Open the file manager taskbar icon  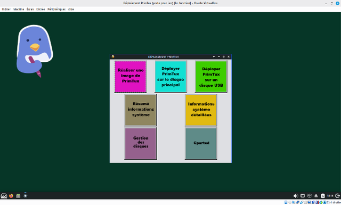coord(18,195)
